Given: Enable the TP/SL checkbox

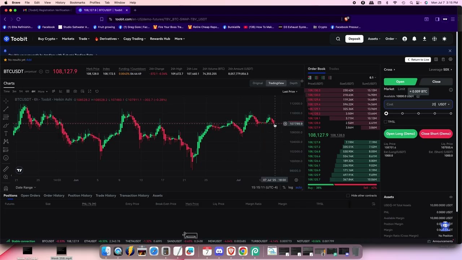Looking at the screenshot, I should click(x=385, y=122).
